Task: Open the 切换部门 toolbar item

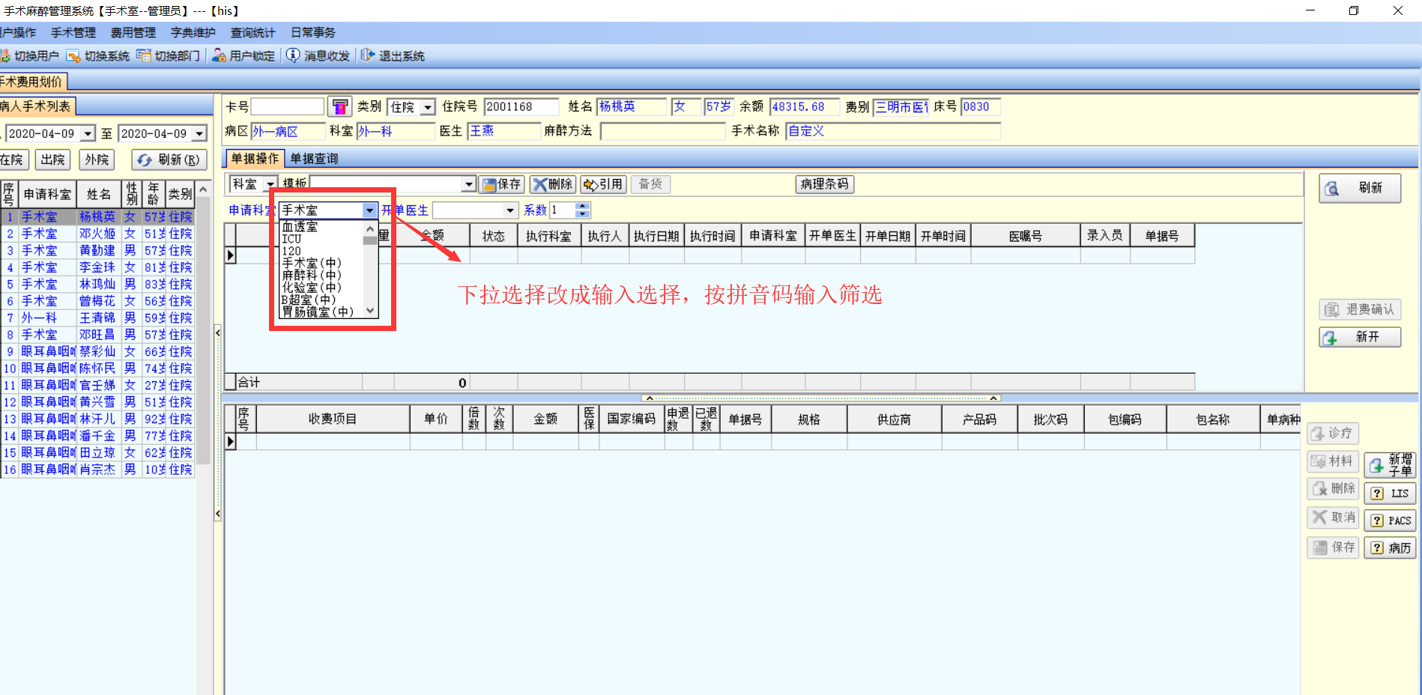Action: [x=169, y=56]
